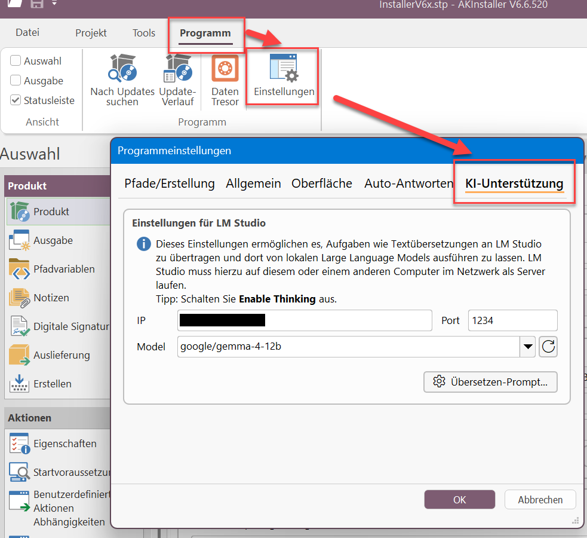
Task: Open the Pfadvariablen sidebar icon
Action: (19, 269)
